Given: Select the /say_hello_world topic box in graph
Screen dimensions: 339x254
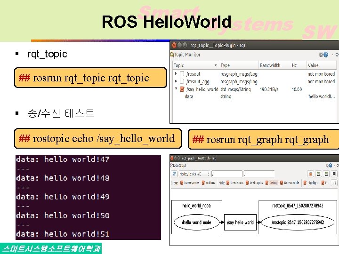Looking at the screenshot, I should (x=240, y=222).
